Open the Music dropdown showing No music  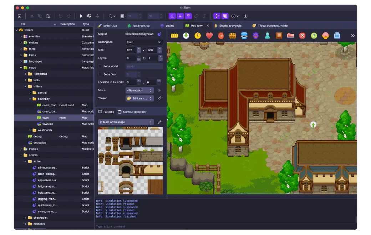point(139,90)
